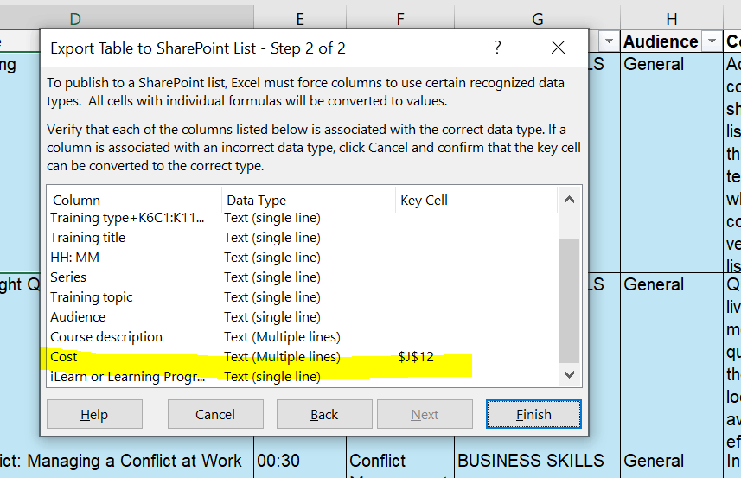Select the 'BUSINESS SKILLS' cell in bottom row
741x478 pixels.
[x=537, y=463]
